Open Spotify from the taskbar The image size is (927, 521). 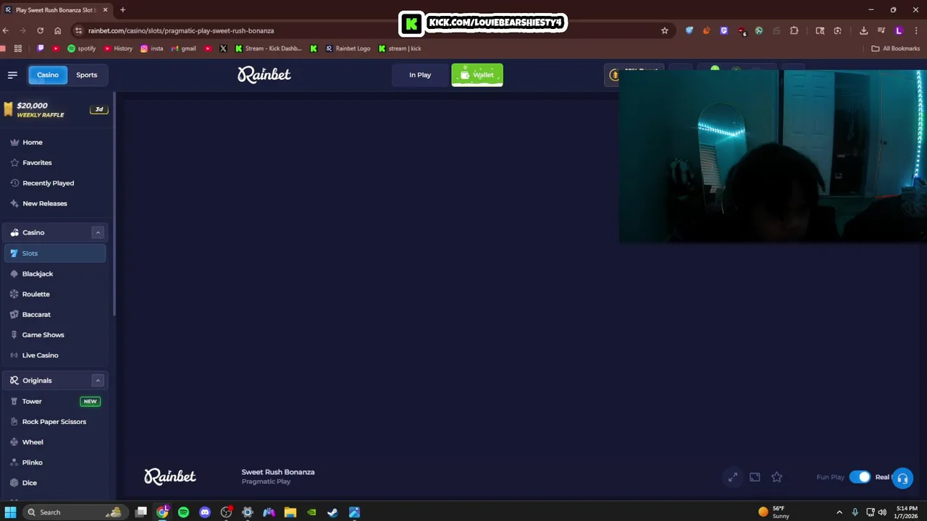tap(184, 512)
